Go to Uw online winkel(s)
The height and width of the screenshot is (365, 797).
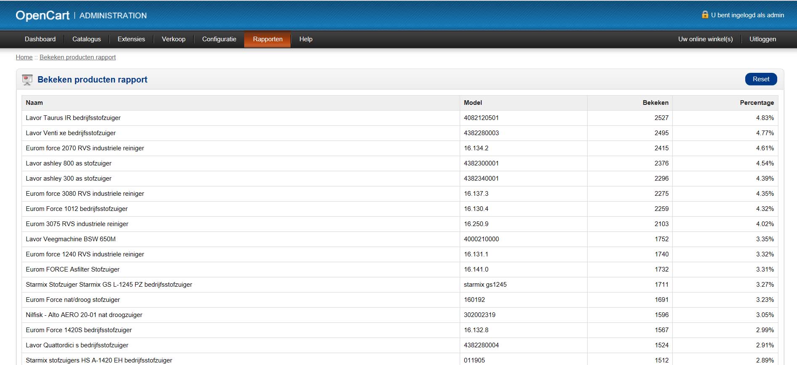coord(705,39)
